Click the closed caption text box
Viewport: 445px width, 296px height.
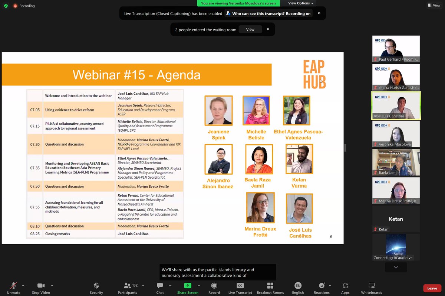(x=218, y=272)
